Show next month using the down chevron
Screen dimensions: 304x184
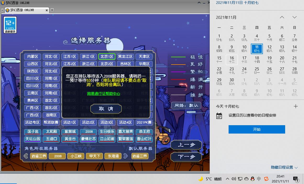point(295,17)
